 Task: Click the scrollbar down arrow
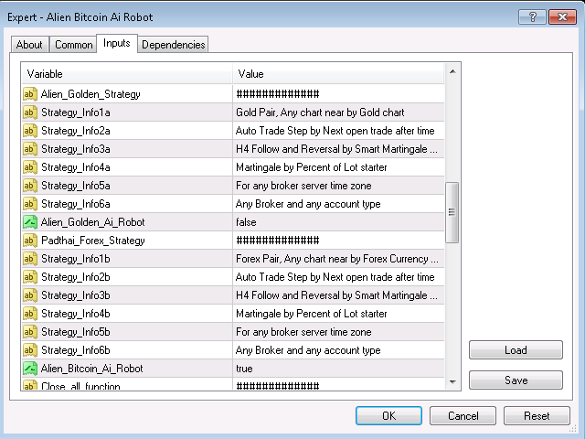click(452, 382)
